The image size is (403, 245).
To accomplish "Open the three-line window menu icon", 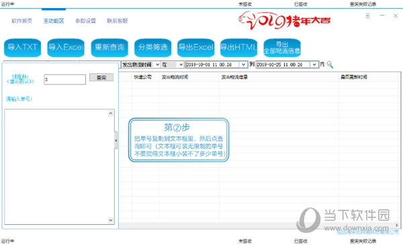I will pos(367,15).
